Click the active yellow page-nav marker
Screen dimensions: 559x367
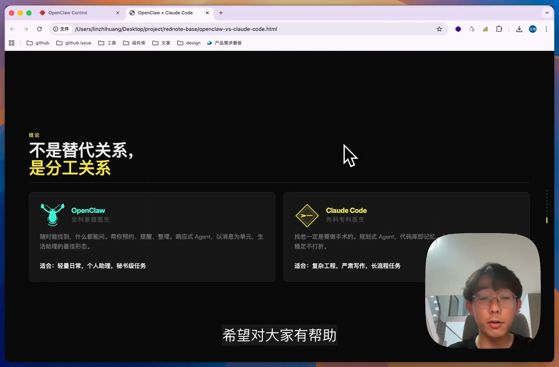[x=547, y=220]
